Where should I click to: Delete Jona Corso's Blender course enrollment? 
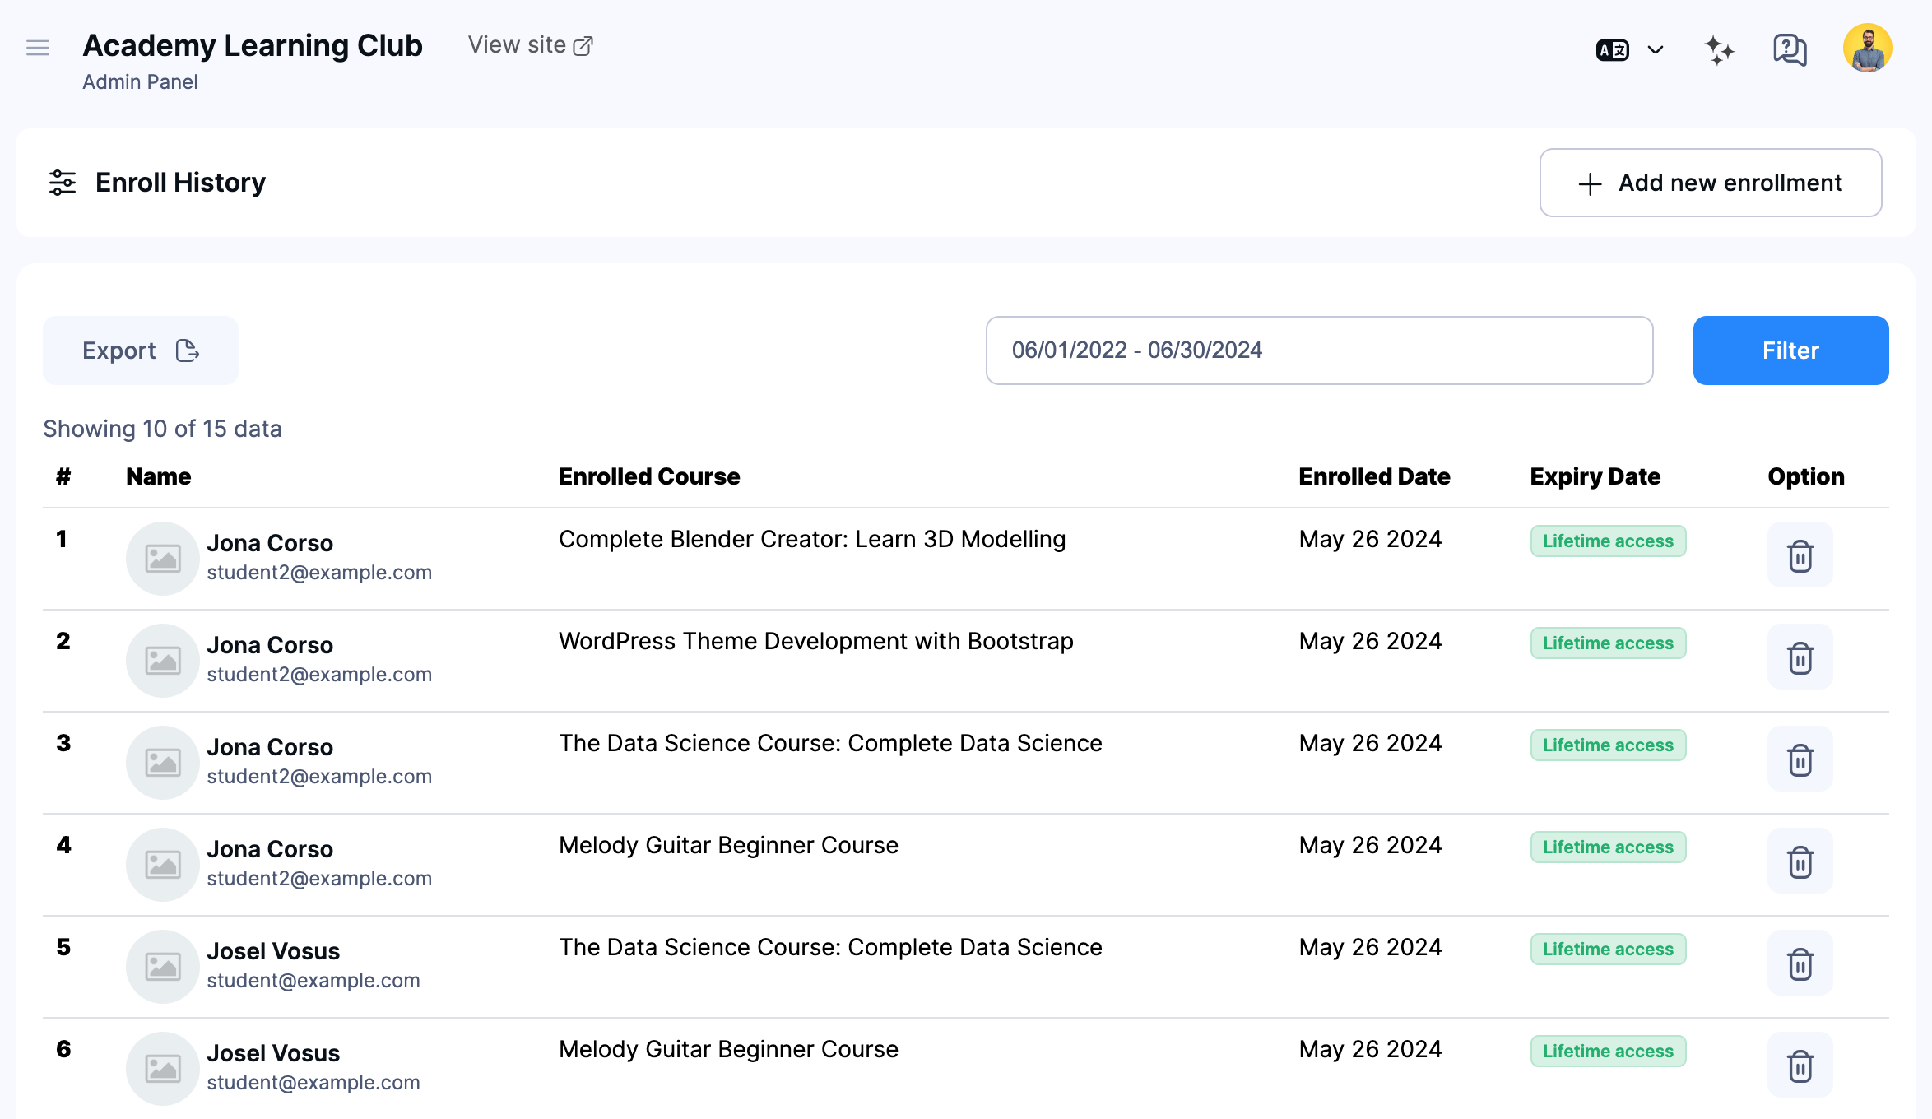coord(1800,555)
